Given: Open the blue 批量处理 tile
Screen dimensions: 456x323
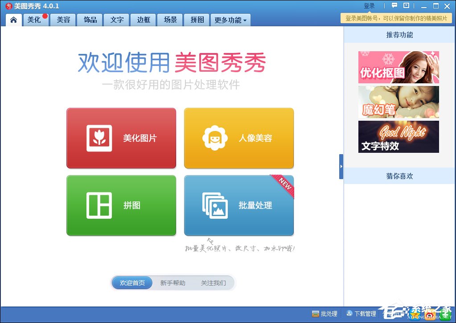Looking at the screenshot, I should pyautogui.click(x=239, y=205).
